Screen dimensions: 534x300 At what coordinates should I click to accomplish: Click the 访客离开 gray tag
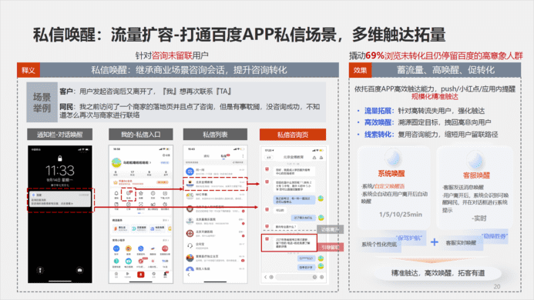click(x=330, y=229)
